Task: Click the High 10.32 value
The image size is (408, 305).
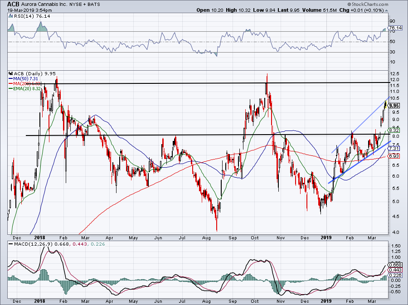Action: (x=238, y=10)
